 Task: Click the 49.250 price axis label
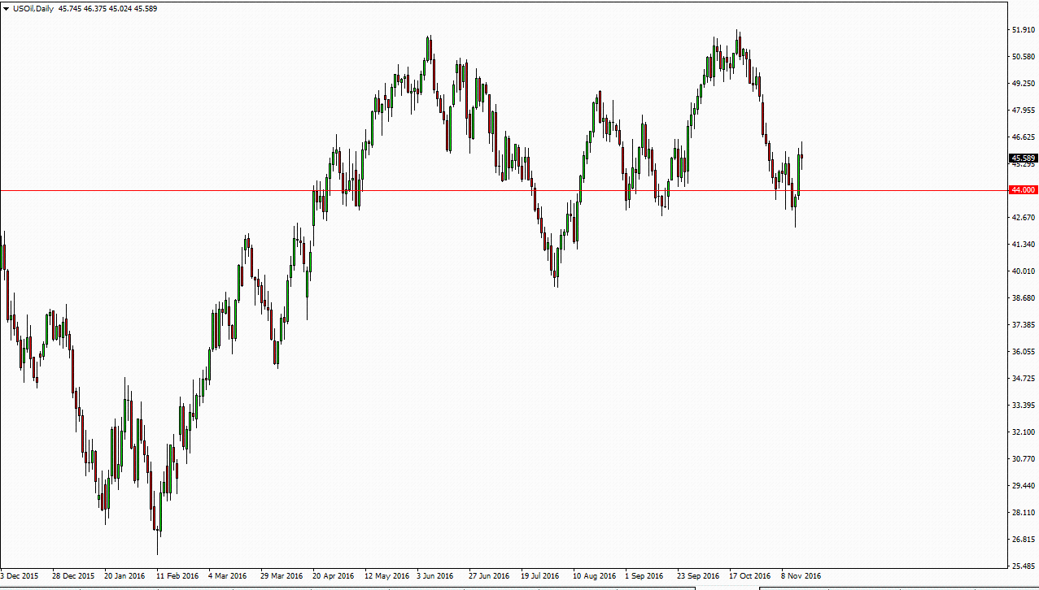(1023, 84)
